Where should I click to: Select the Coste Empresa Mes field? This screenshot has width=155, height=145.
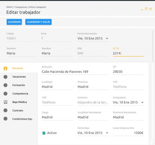click(x=128, y=133)
